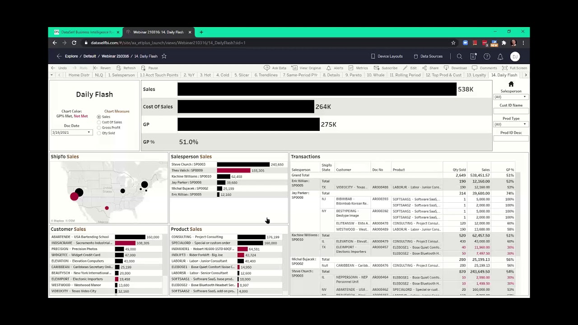The height and width of the screenshot is (325, 578).
Task: Select the Gross Profit chart measure
Action: [99, 128]
